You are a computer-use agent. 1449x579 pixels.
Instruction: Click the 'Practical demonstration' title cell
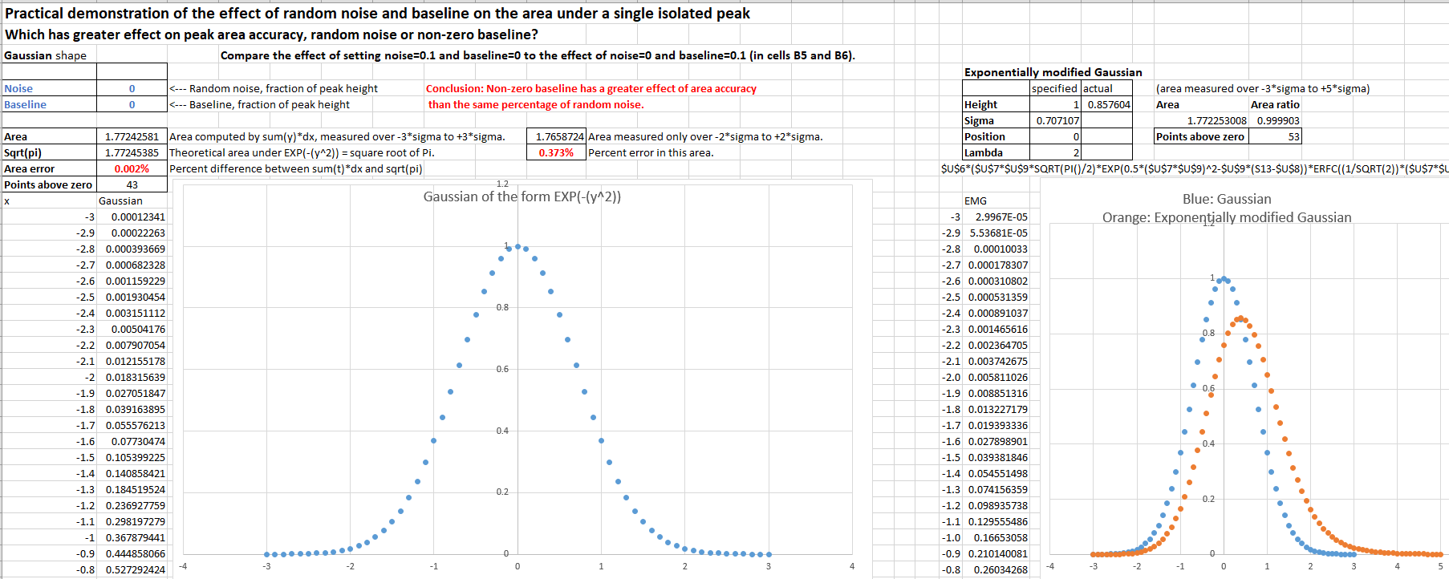click(x=377, y=13)
